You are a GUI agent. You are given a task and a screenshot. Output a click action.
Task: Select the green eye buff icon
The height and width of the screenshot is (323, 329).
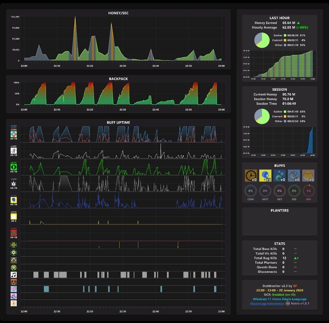click(x=14, y=167)
